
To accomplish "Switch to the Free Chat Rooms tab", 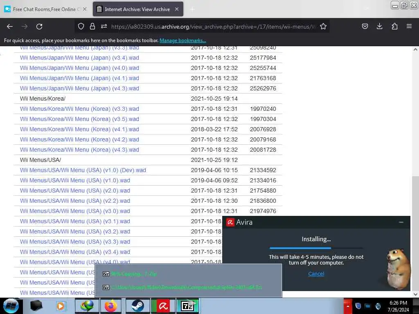I will pos(45,9).
